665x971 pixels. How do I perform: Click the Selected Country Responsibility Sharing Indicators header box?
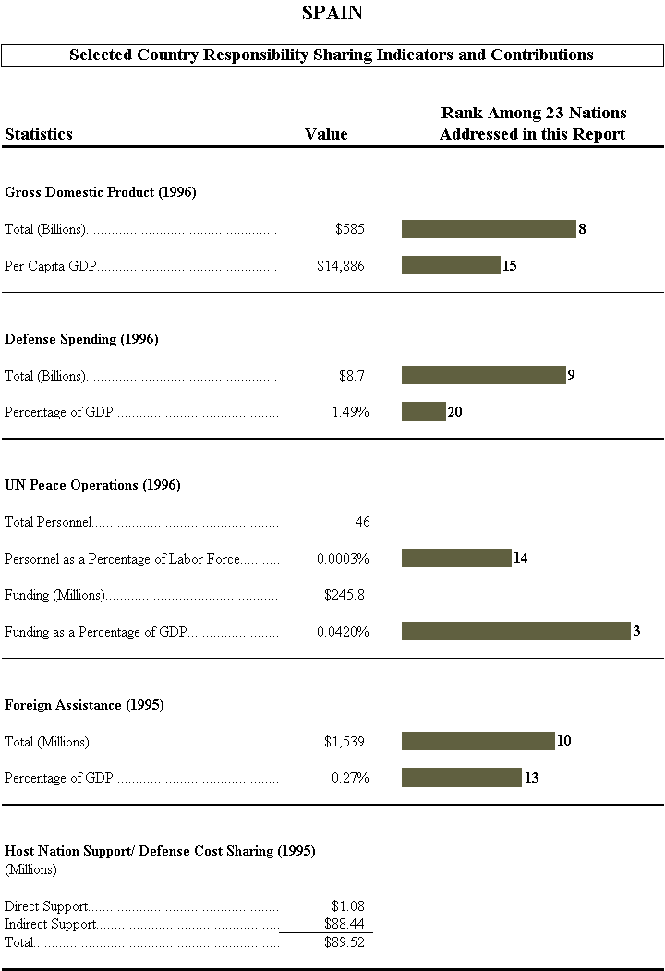[332, 55]
